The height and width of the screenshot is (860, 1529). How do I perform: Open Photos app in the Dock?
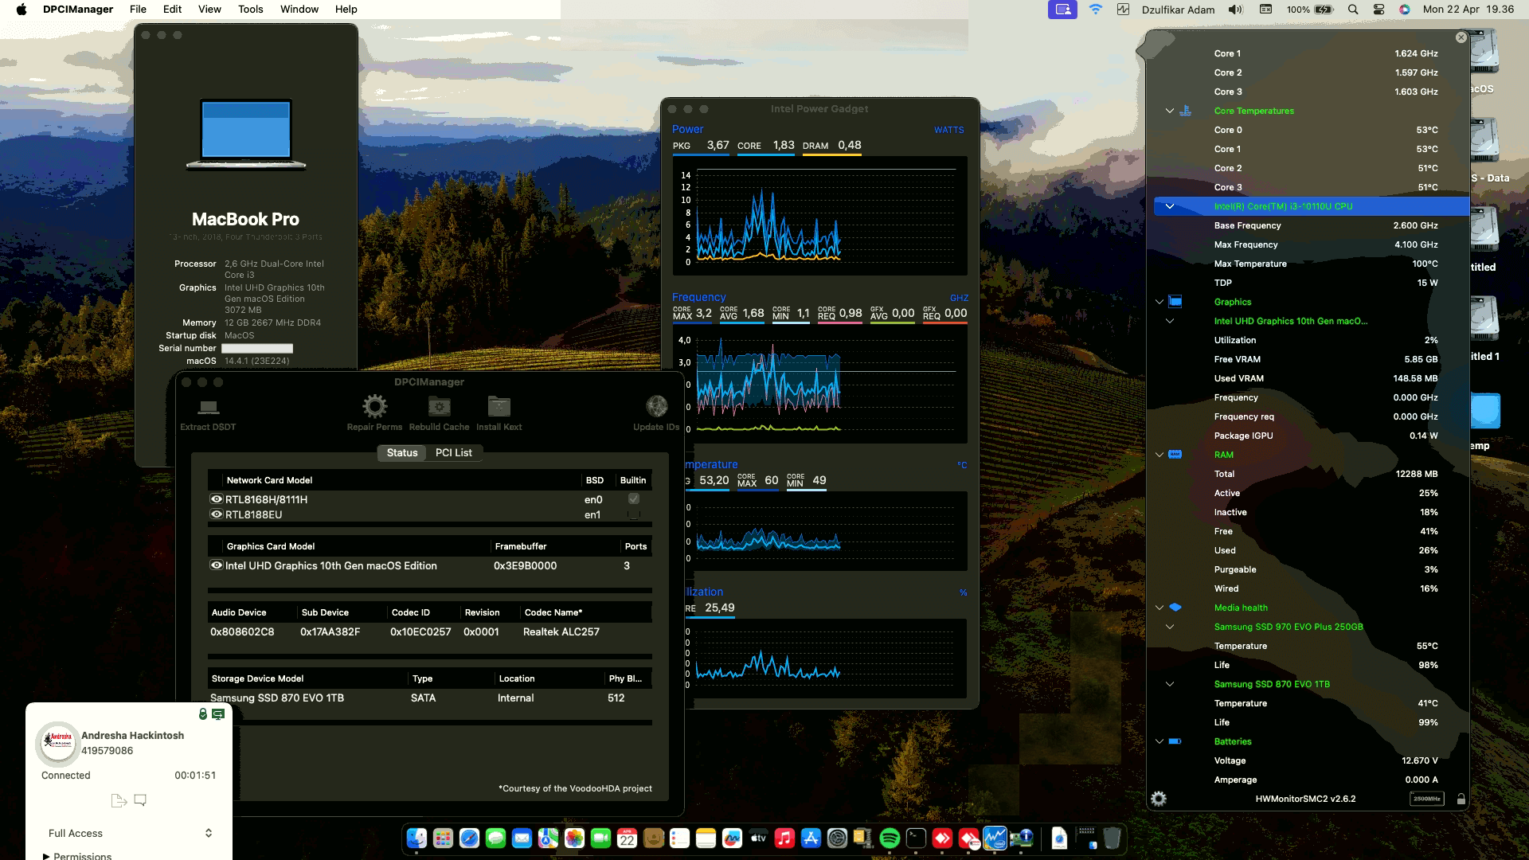pos(574,838)
